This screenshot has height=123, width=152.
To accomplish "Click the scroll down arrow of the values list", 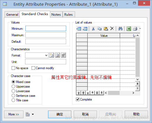I will [137, 79].
